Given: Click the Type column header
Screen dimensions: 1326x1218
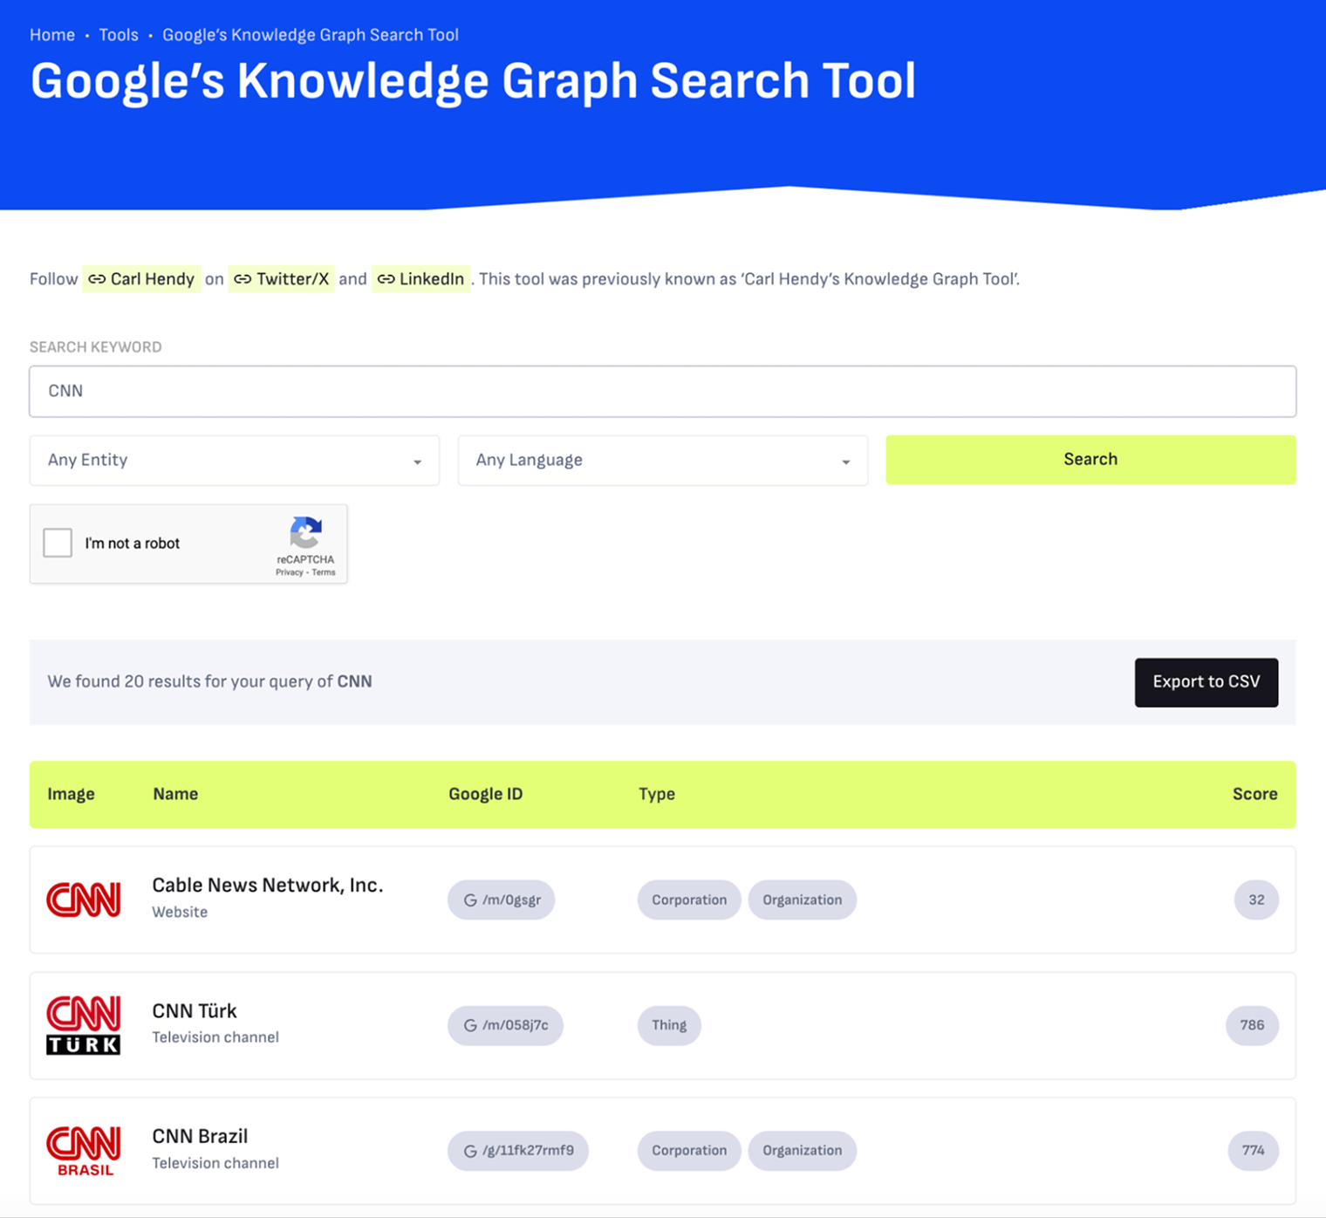Looking at the screenshot, I should (657, 794).
